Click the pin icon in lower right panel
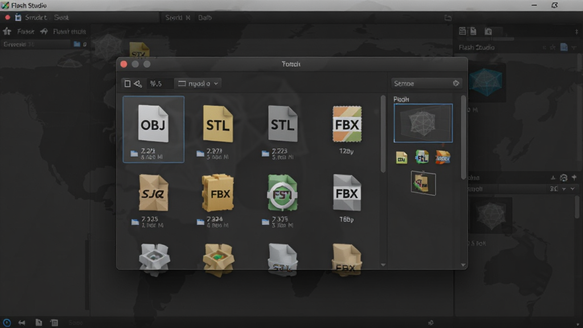Viewport: 583px width, 328px height. tap(574, 178)
